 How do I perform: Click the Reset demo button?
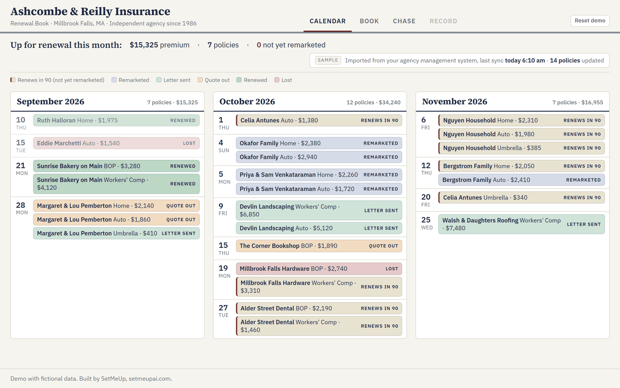(x=590, y=21)
